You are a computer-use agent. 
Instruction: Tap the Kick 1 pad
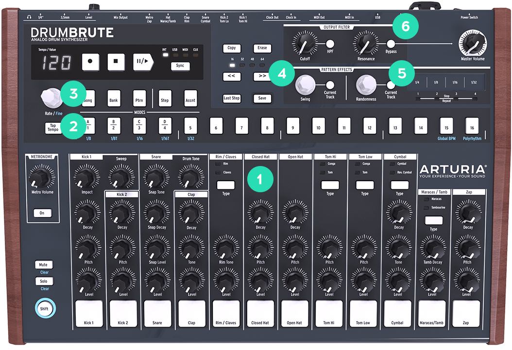89,314
